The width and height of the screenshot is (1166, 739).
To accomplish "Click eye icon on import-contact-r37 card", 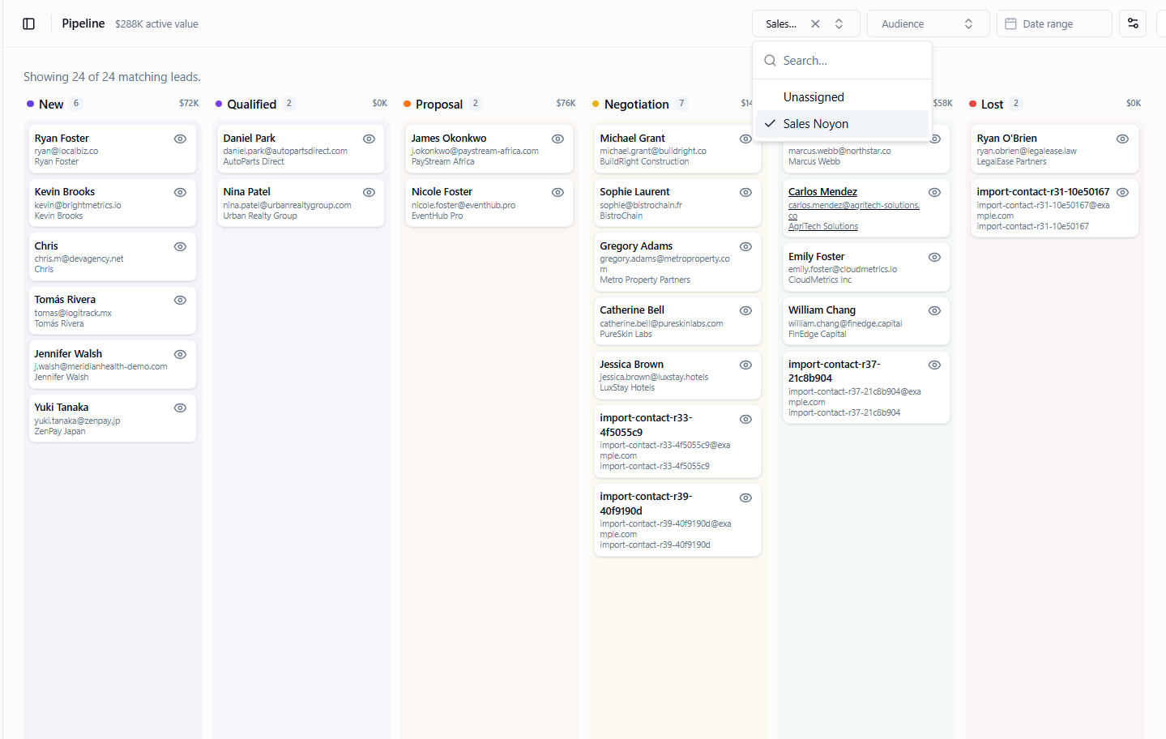I will [934, 365].
